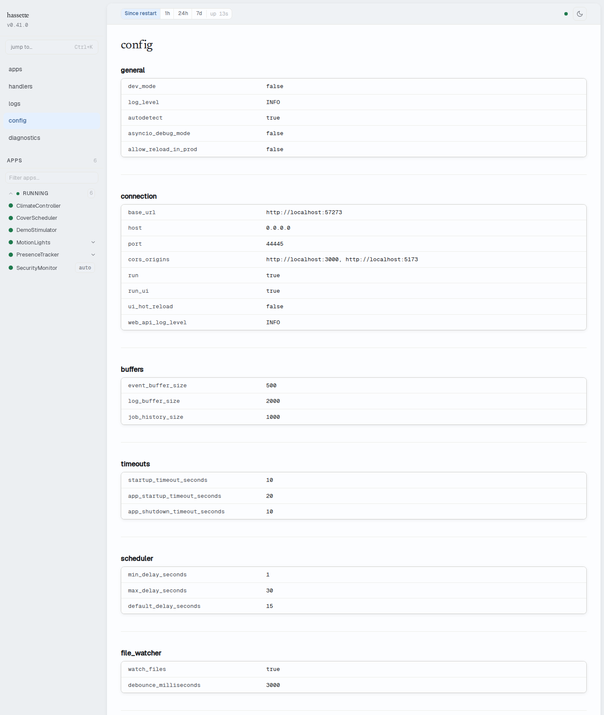Click the run_ui setting name
This screenshot has height=715, width=604.
point(138,291)
